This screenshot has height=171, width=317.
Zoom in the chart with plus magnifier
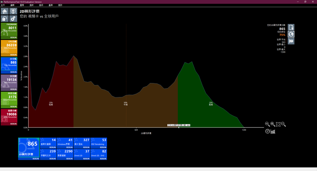[x=273, y=124]
